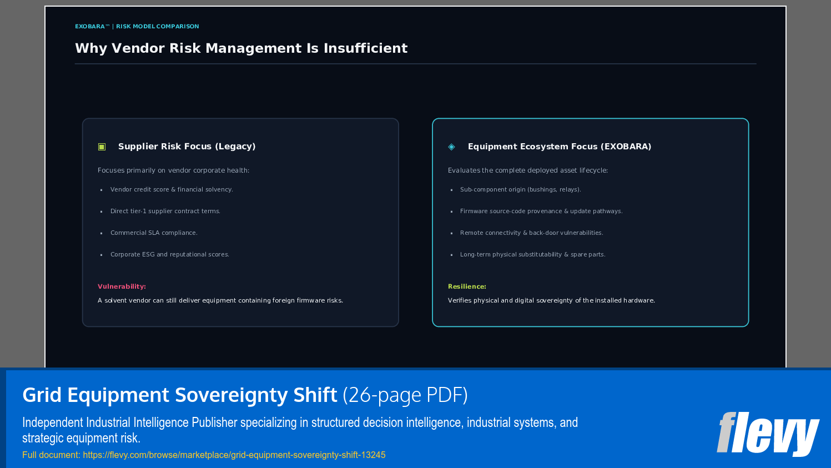Click the 'Independent Industrial Intelligence Publisher' description
The width and height of the screenshot is (831, 468).
[x=300, y=430]
